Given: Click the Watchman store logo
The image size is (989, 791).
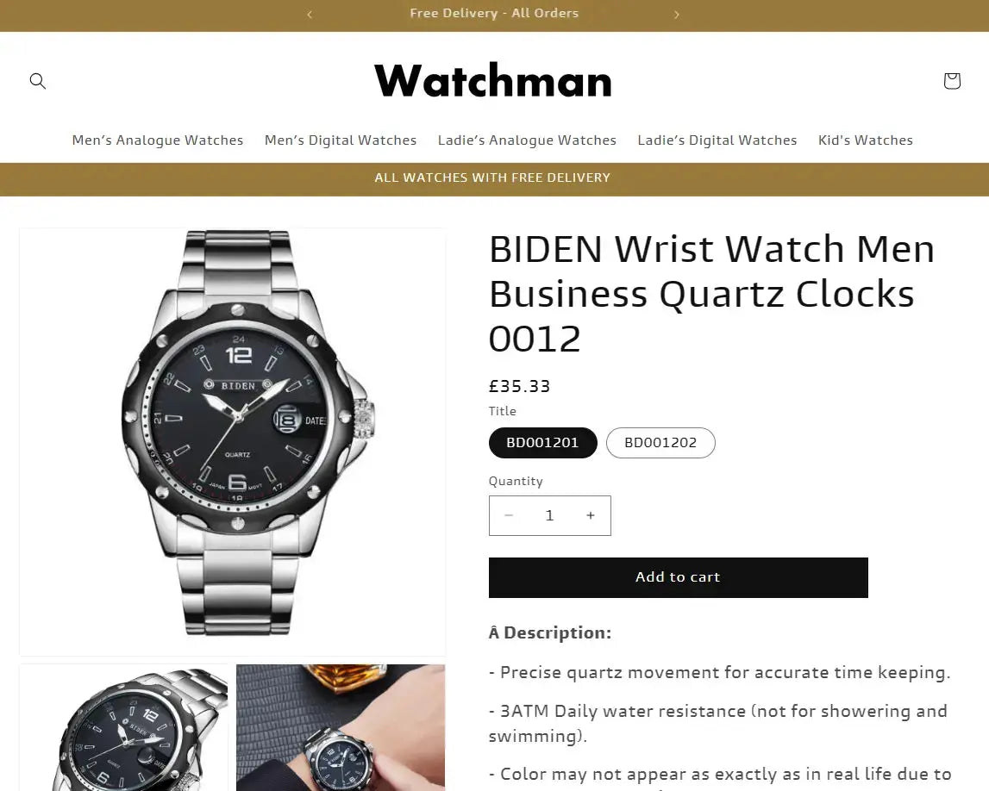Looking at the screenshot, I should coord(493,81).
